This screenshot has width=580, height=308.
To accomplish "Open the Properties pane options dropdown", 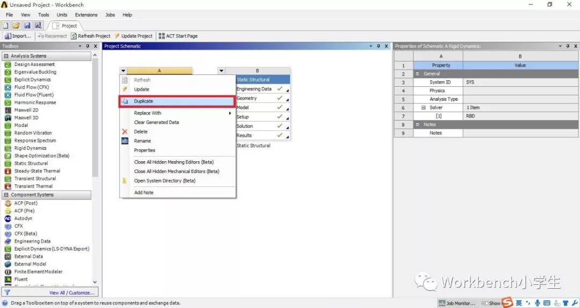I will (560, 46).
